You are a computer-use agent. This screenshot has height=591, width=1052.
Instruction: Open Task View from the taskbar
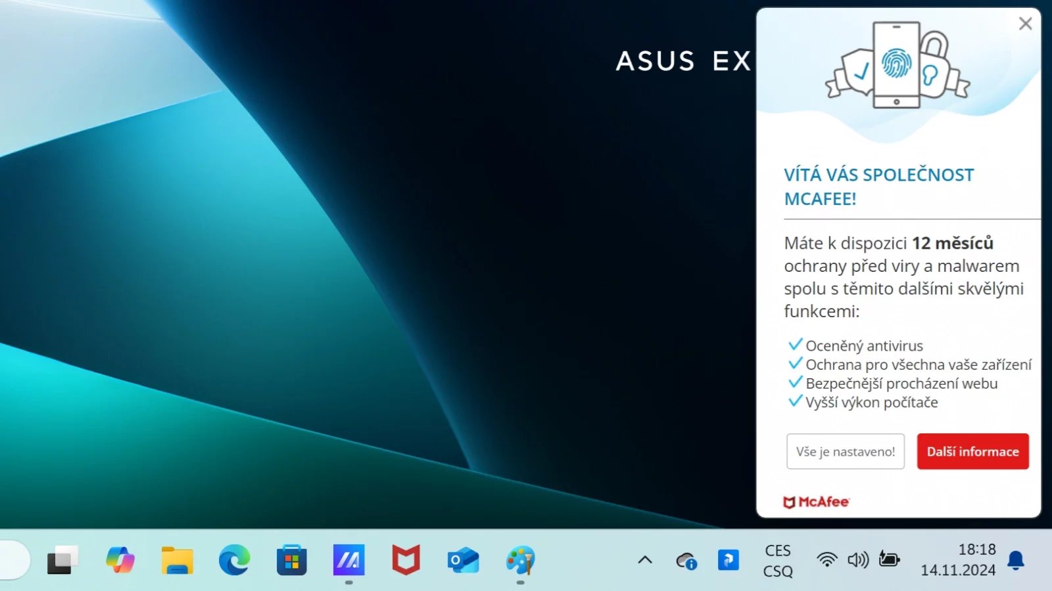pos(62,560)
